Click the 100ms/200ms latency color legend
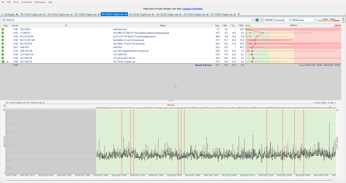This screenshot has width=346, height=183. (x=329, y=20)
